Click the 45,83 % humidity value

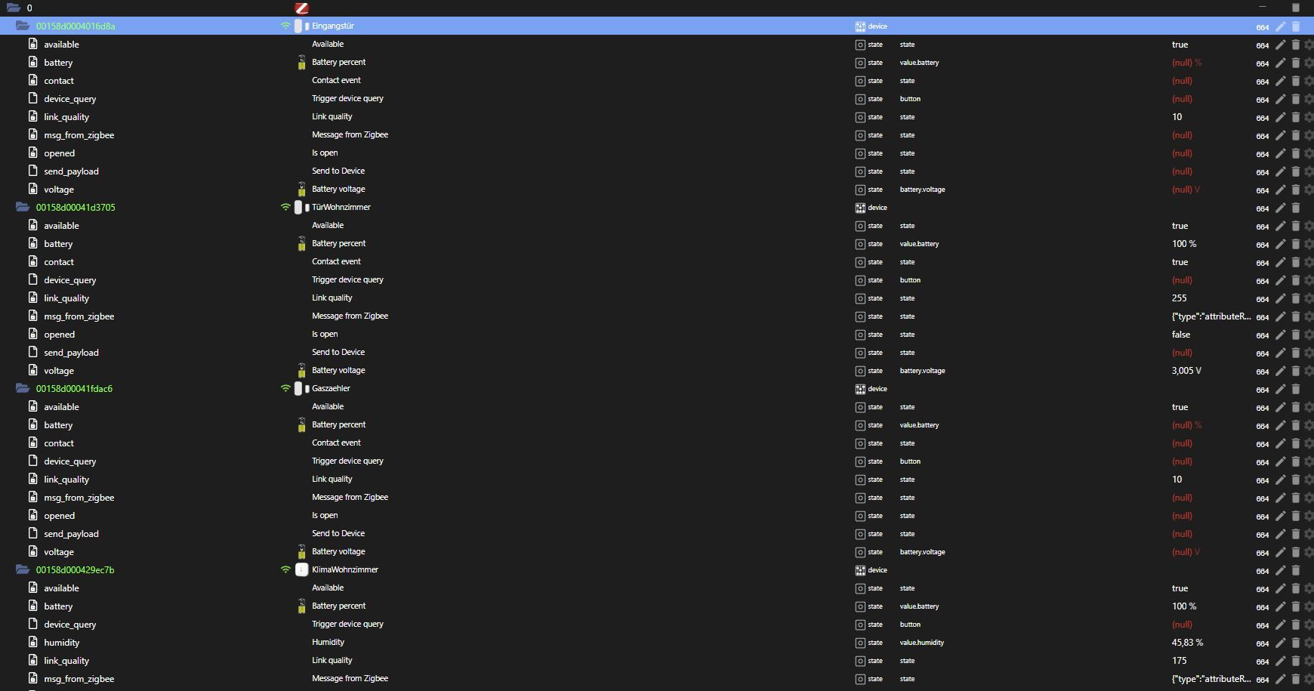pos(1187,643)
